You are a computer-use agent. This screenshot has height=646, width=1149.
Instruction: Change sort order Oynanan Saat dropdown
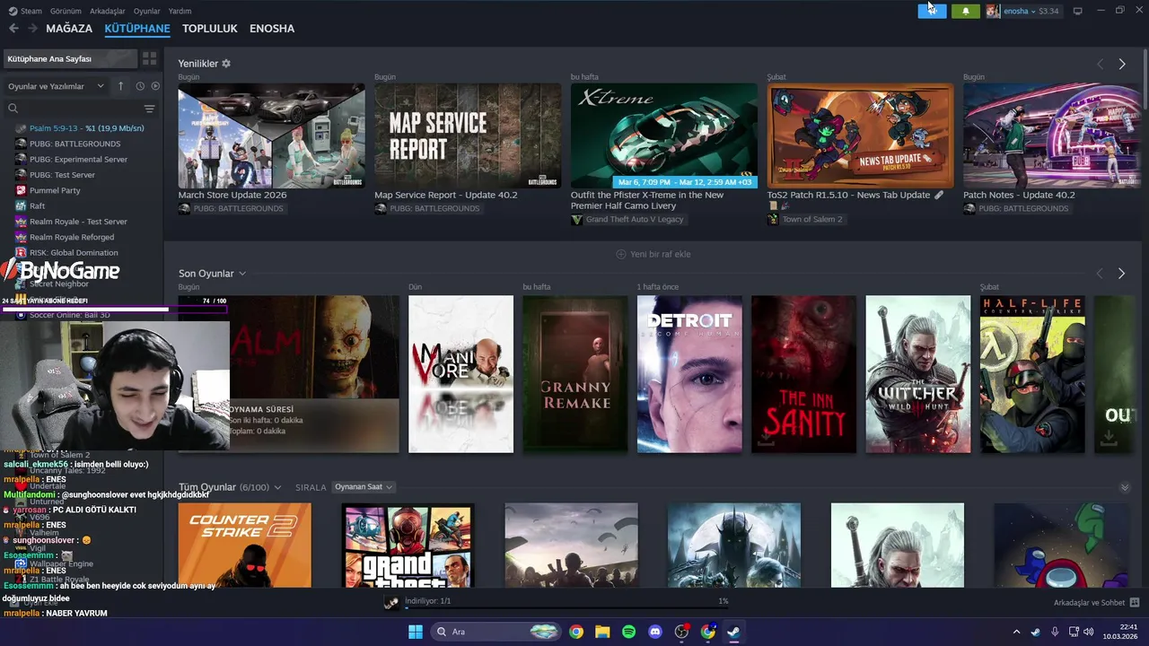(x=364, y=487)
